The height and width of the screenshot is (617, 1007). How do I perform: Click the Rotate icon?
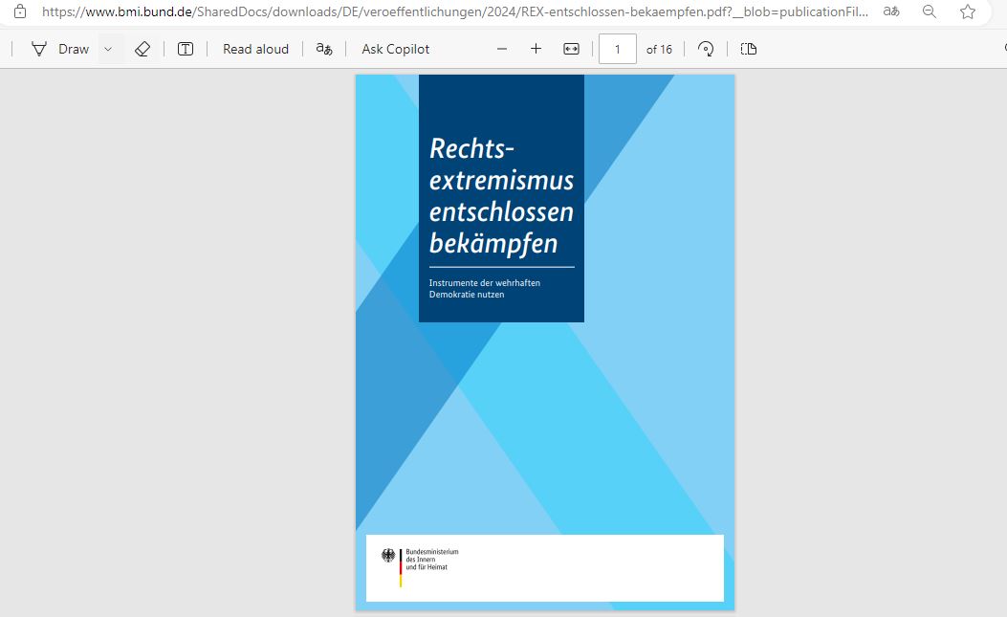coord(705,49)
